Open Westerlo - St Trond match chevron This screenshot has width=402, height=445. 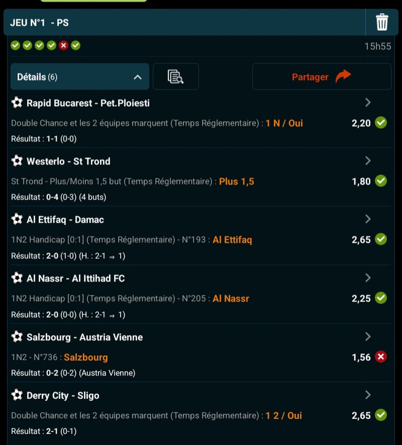point(368,161)
